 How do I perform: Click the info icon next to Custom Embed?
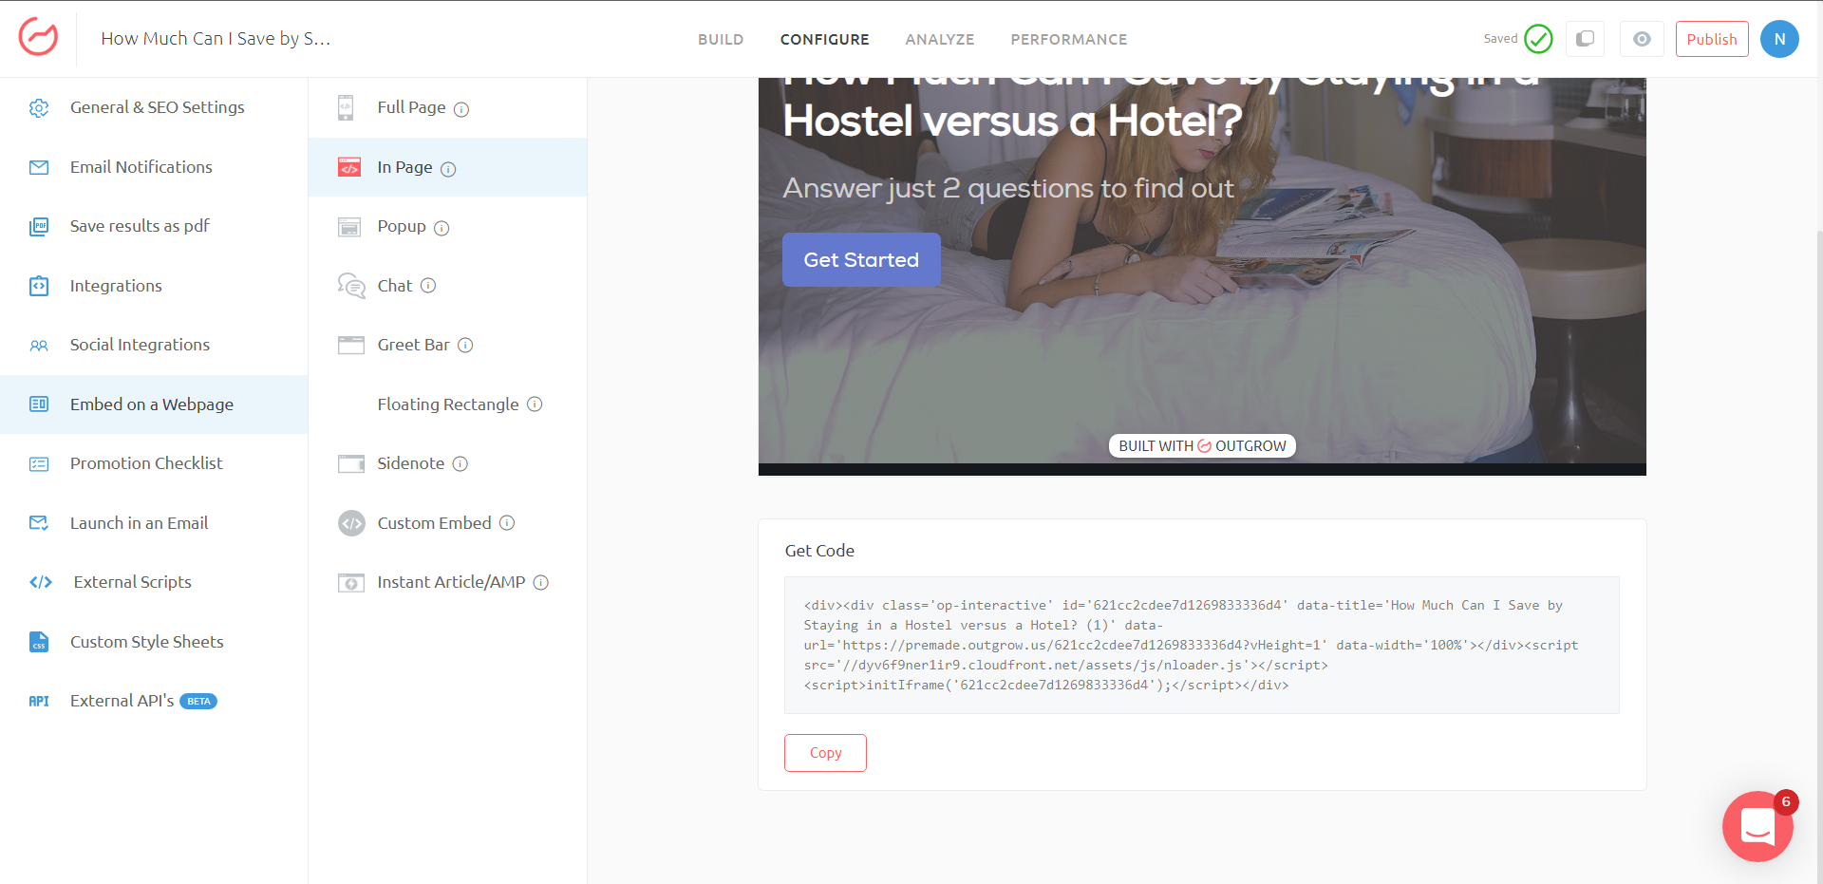[507, 523]
